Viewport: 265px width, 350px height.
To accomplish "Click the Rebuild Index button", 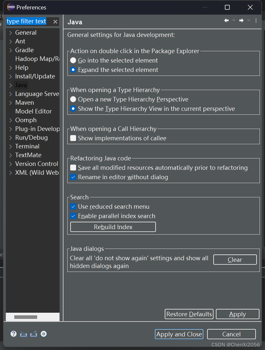I will pos(113,227).
